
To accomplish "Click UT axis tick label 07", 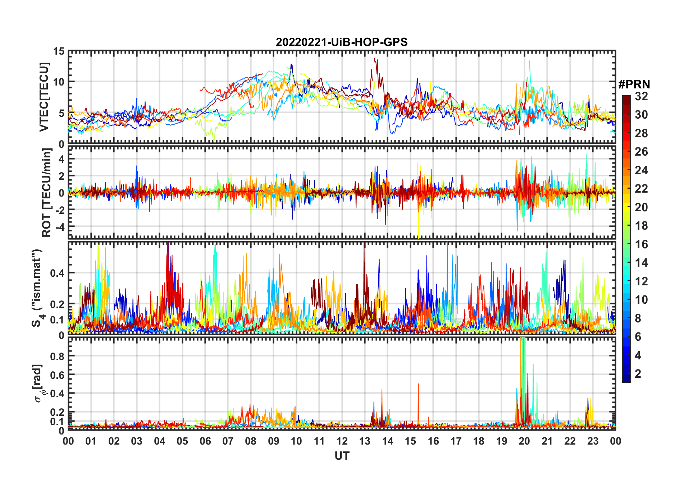I will coord(228,441).
